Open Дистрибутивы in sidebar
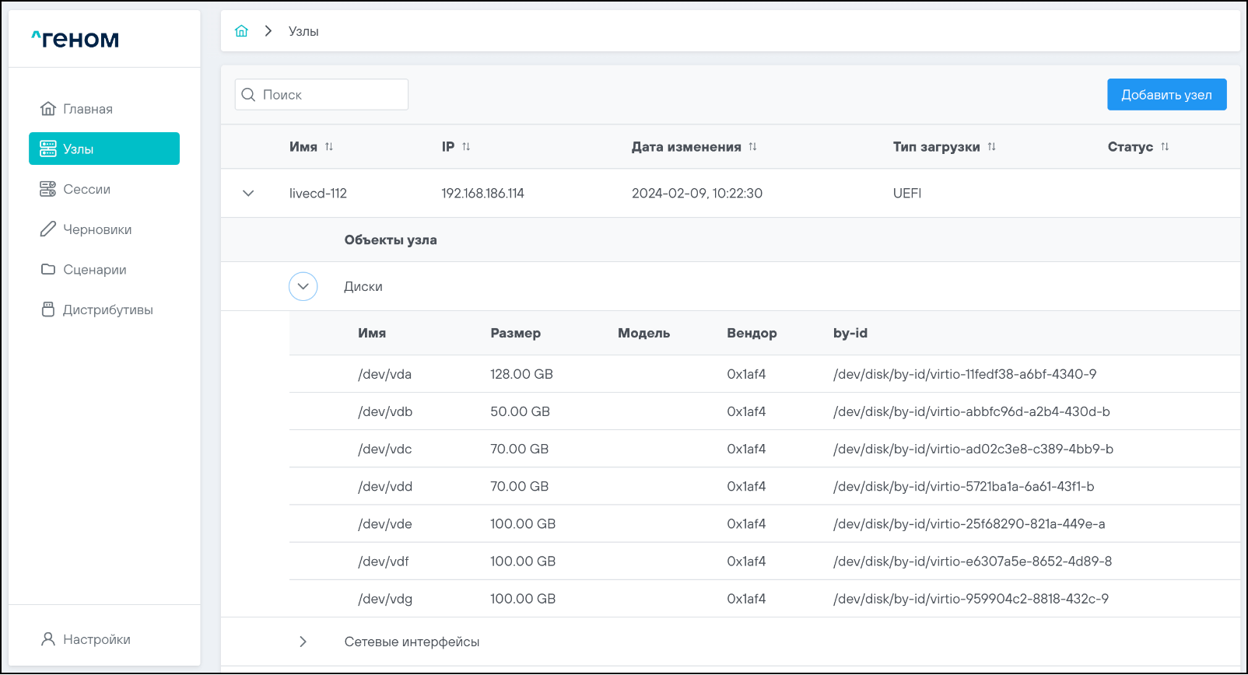 coord(107,310)
